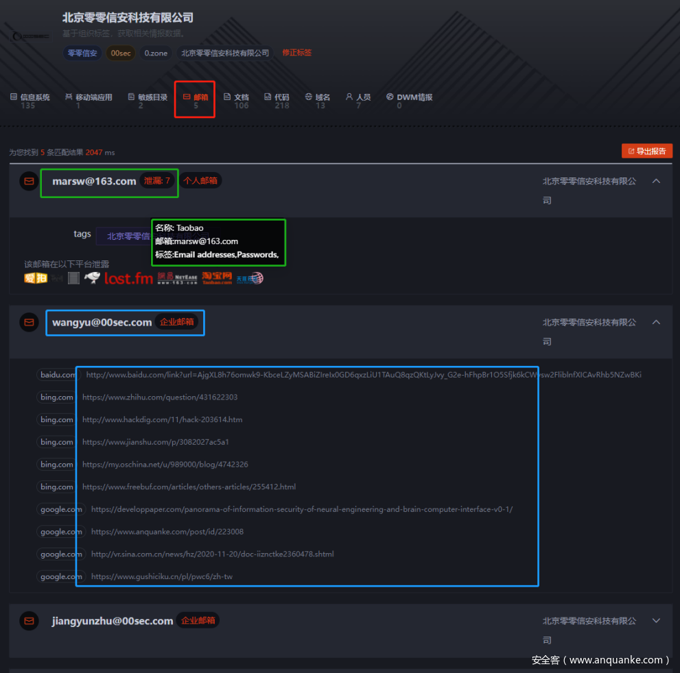Collapse the wangyu@00sec.com result row
The image size is (680, 673).
tap(656, 322)
